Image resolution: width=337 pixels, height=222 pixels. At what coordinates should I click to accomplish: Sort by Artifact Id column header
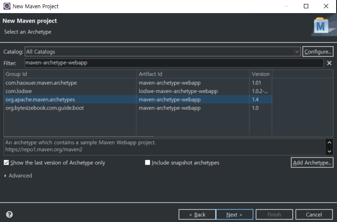tap(193, 74)
